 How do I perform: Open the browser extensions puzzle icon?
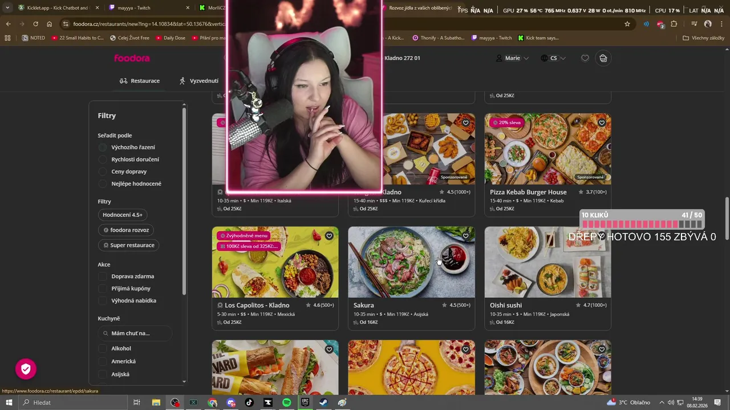point(674,24)
